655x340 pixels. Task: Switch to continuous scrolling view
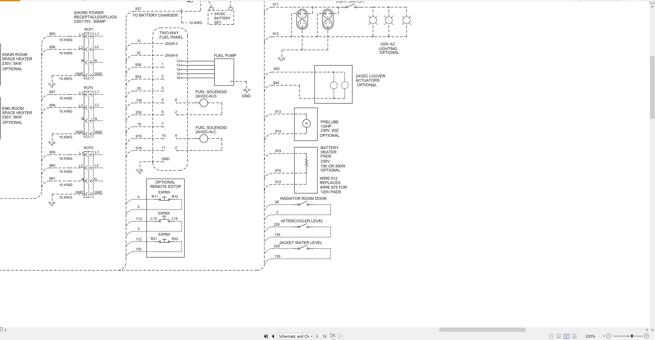(559, 336)
